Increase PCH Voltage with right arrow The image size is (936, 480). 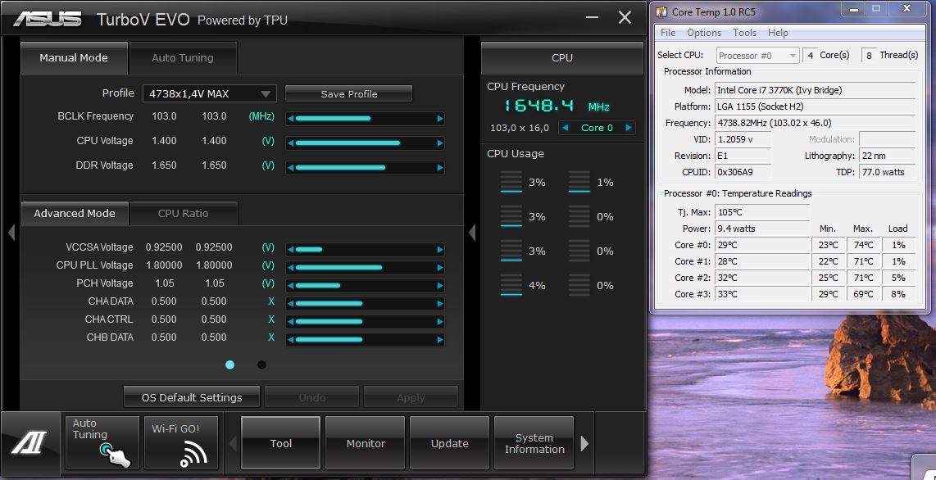click(x=440, y=285)
